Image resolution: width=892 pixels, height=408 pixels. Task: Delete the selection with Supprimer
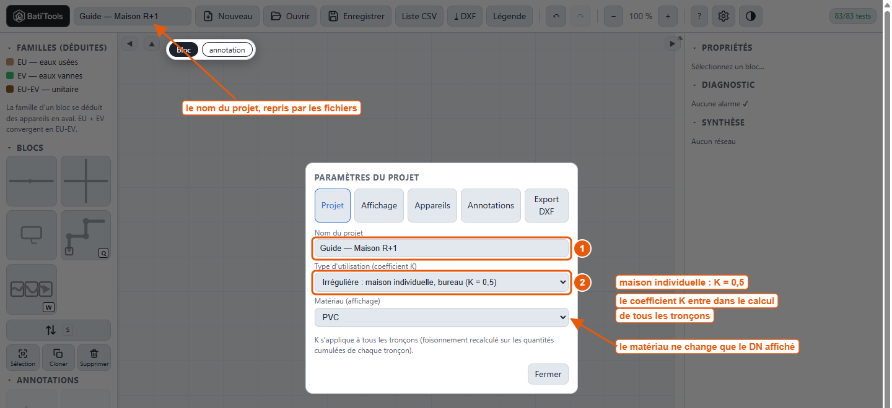(94, 357)
